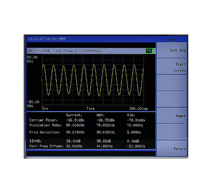
Task: Click current carrier power -26.81dBm
Action: coord(75,120)
